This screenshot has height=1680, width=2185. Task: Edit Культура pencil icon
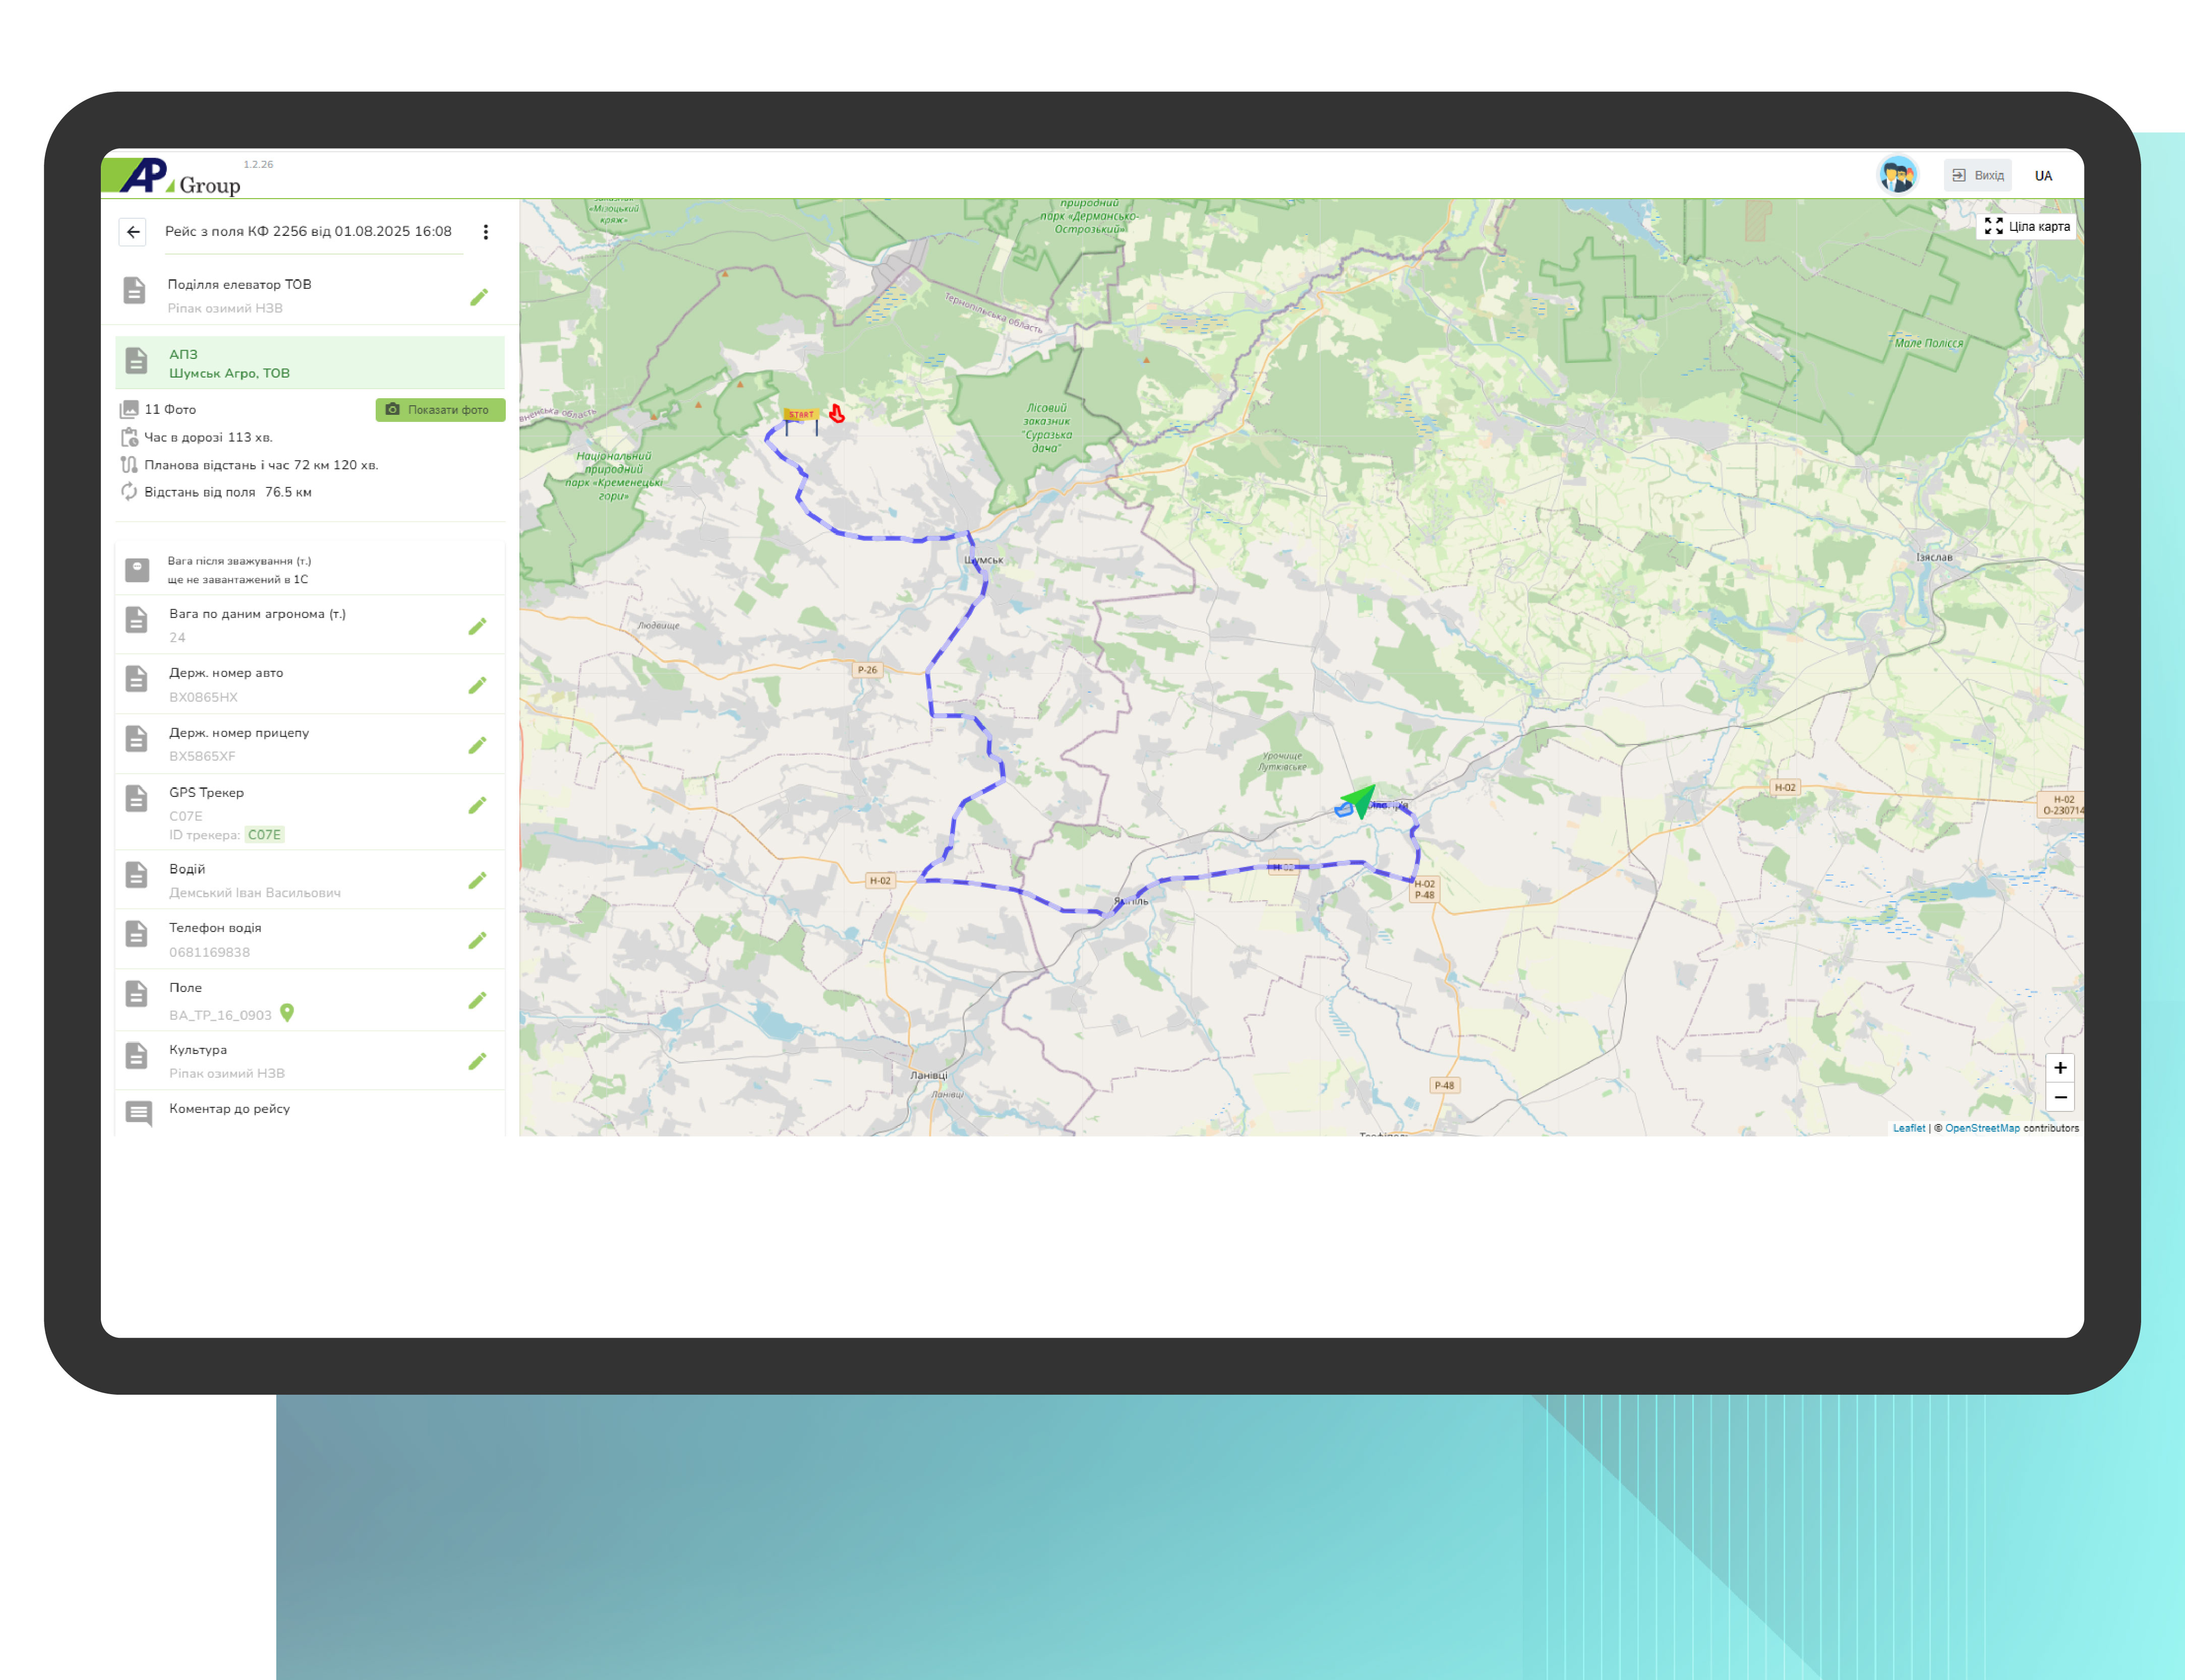pyautogui.click(x=477, y=1061)
